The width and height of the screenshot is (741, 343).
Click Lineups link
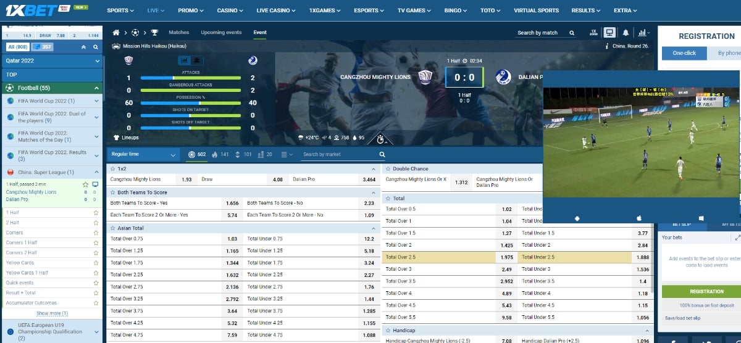click(x=126, y=138)
